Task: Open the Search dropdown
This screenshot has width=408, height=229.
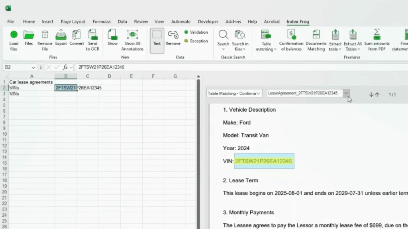Action: click(223, 49)
